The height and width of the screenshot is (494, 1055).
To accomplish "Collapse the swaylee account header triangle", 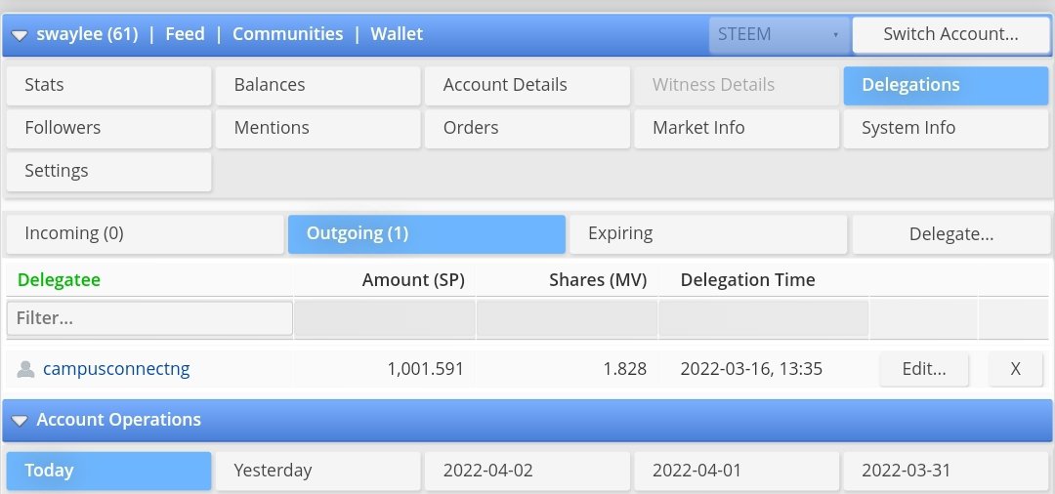I will [x=20, y=35].
